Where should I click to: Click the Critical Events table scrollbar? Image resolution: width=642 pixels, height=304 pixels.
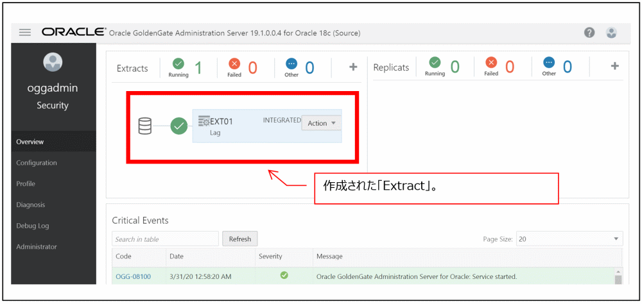[618, 276]
